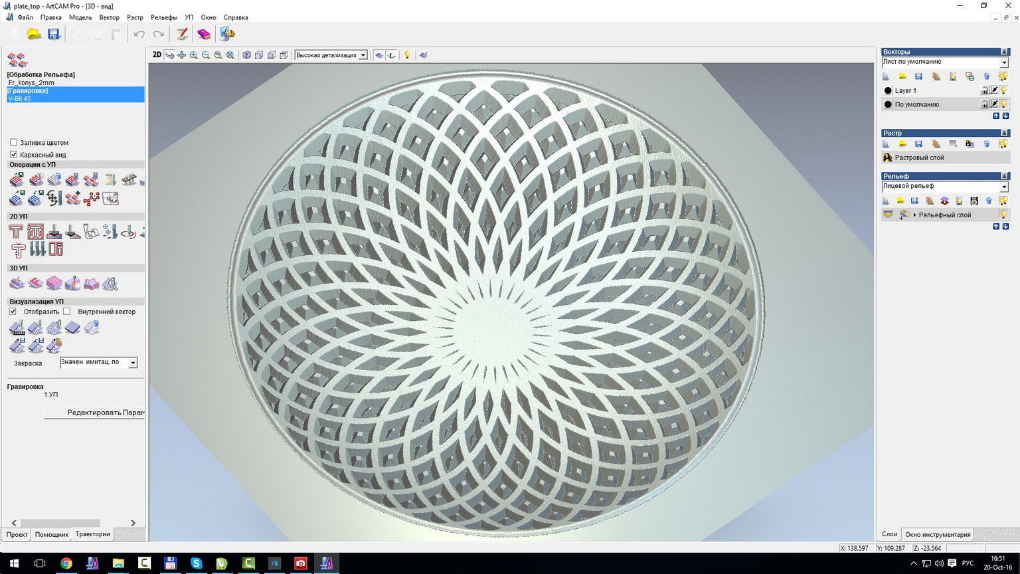The width and height of the screenshot is (1020, 574).
Task: Collapse the Растр panel
Action: pyautogui.click(x=1005, y=133)
